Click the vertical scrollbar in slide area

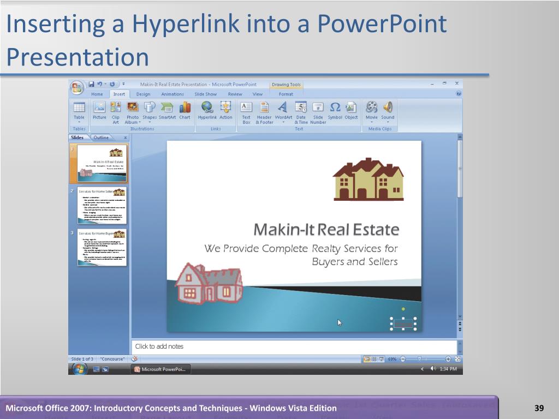click(x=460, y=169)
